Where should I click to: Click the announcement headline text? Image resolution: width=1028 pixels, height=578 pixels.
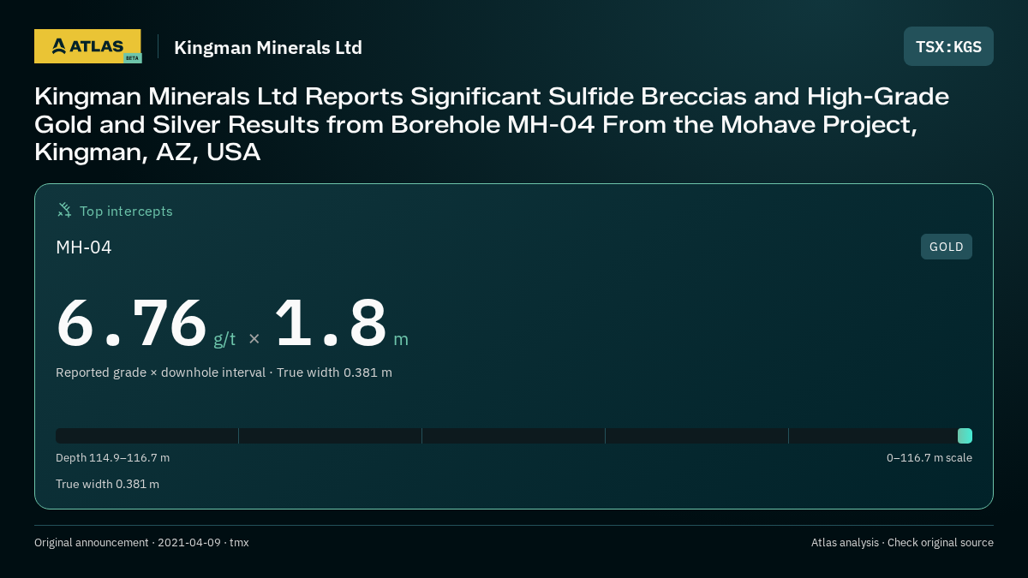[492, 124]
